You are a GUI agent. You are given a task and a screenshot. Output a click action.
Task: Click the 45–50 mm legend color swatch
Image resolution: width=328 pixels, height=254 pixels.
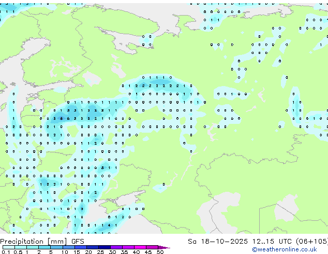(x=152, y=247)
